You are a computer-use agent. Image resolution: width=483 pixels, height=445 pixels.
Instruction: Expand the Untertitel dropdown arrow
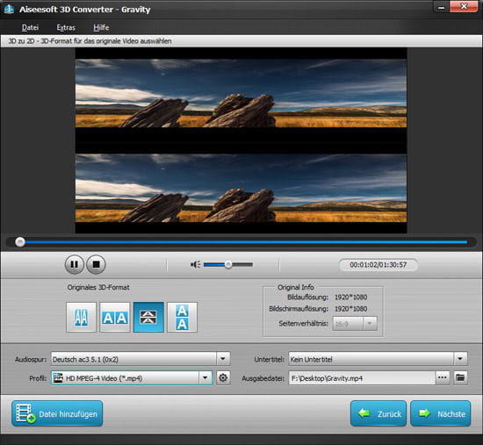click(460, 359)
